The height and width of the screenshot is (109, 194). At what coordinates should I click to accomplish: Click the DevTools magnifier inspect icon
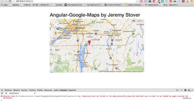coord(2,90)
